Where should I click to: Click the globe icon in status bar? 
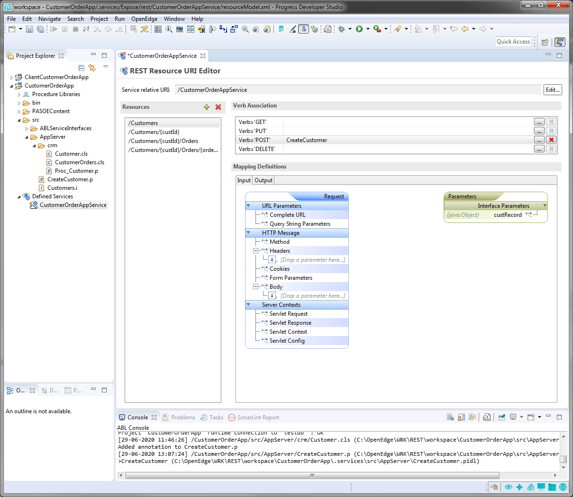(563, 487)
